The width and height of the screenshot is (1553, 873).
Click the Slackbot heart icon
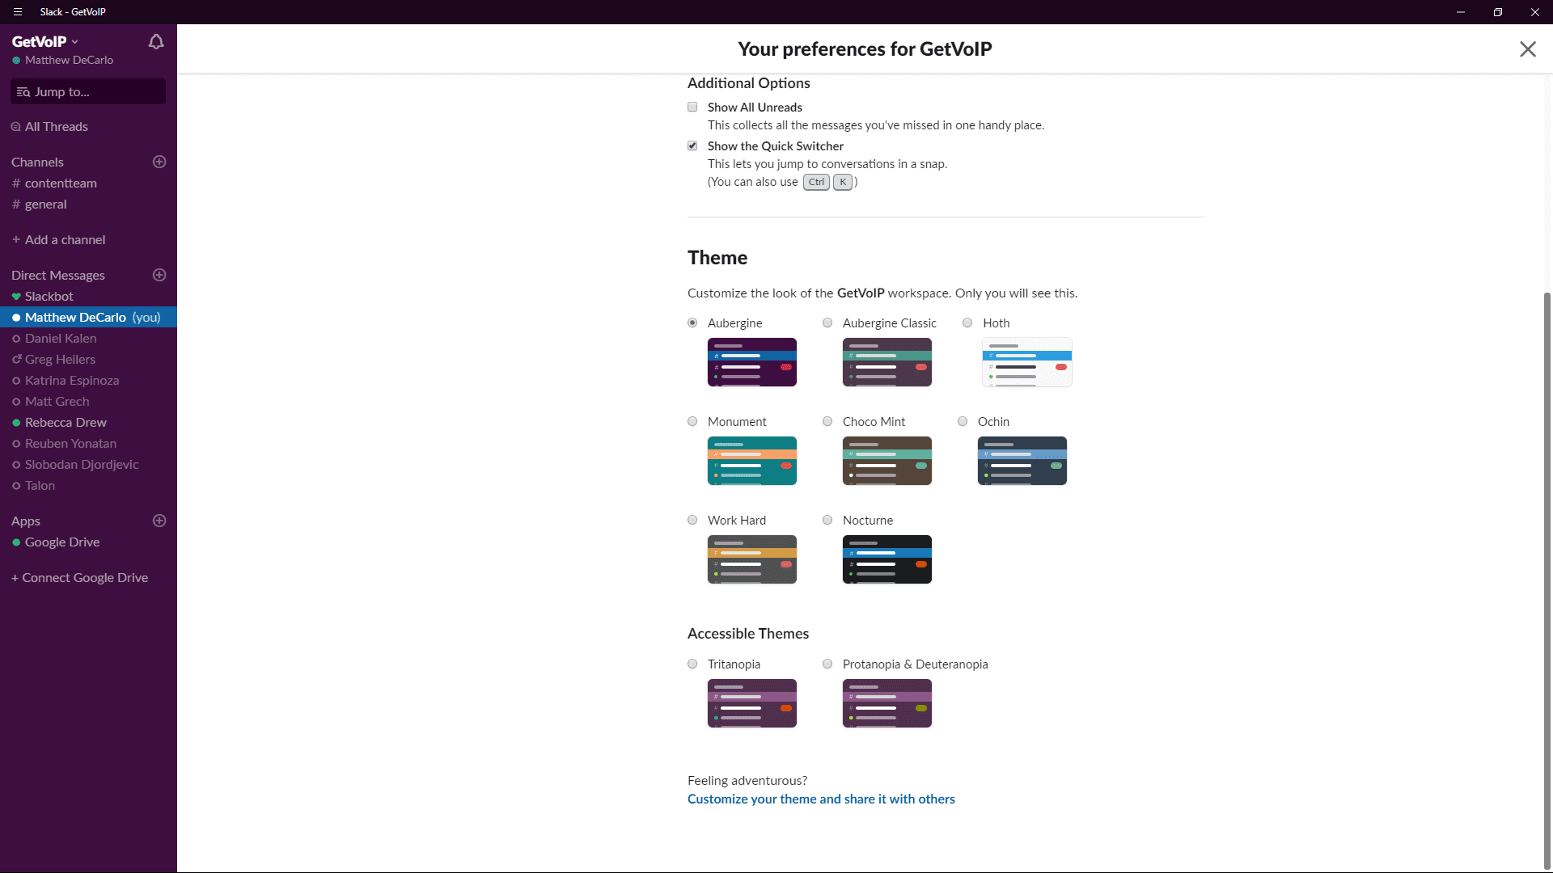click(16, 297)
